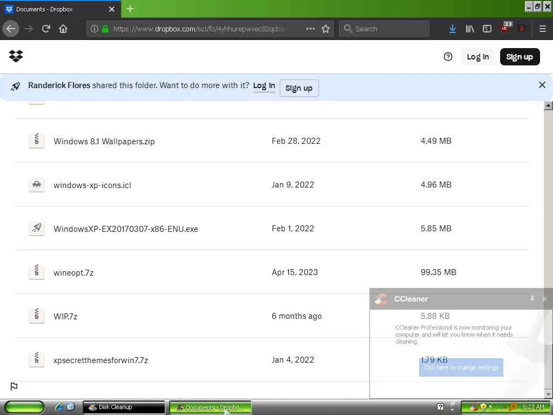Click the rocket icon of WindowsXP-EX20170307 exe

tap(37, 229)
